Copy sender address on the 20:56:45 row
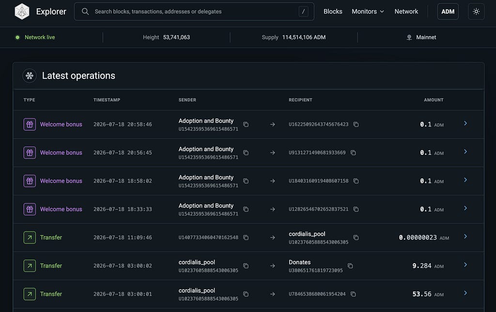The height and width of the screenshot is (312, 496). pyautogui.click(x=246, y=152)
